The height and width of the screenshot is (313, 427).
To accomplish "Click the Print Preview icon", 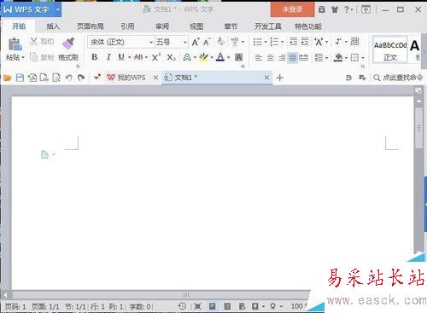I will [56, 78].
